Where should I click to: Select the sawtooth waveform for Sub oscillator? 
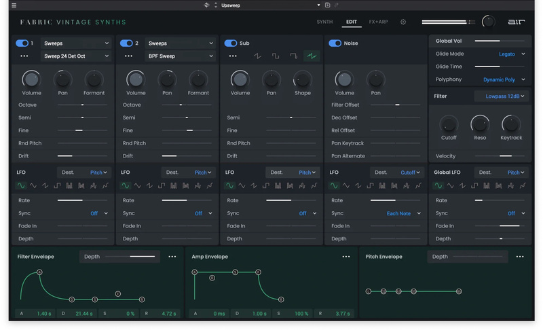[257, 56]
